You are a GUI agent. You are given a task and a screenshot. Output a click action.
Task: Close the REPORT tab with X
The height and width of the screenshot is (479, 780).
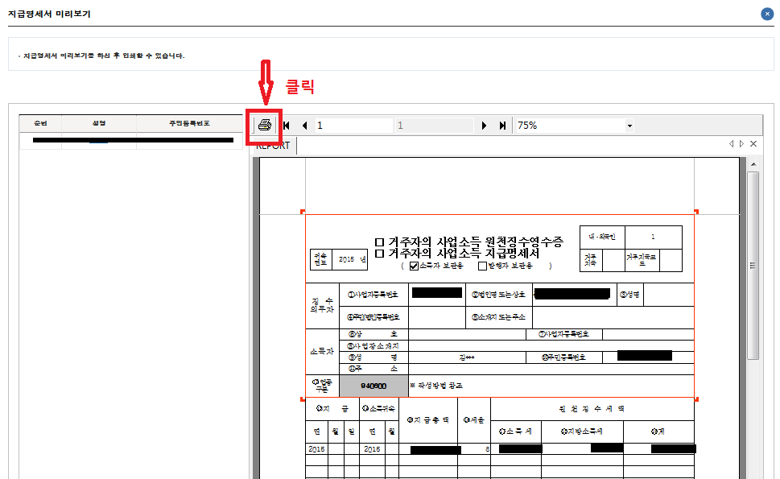[753, 144]
